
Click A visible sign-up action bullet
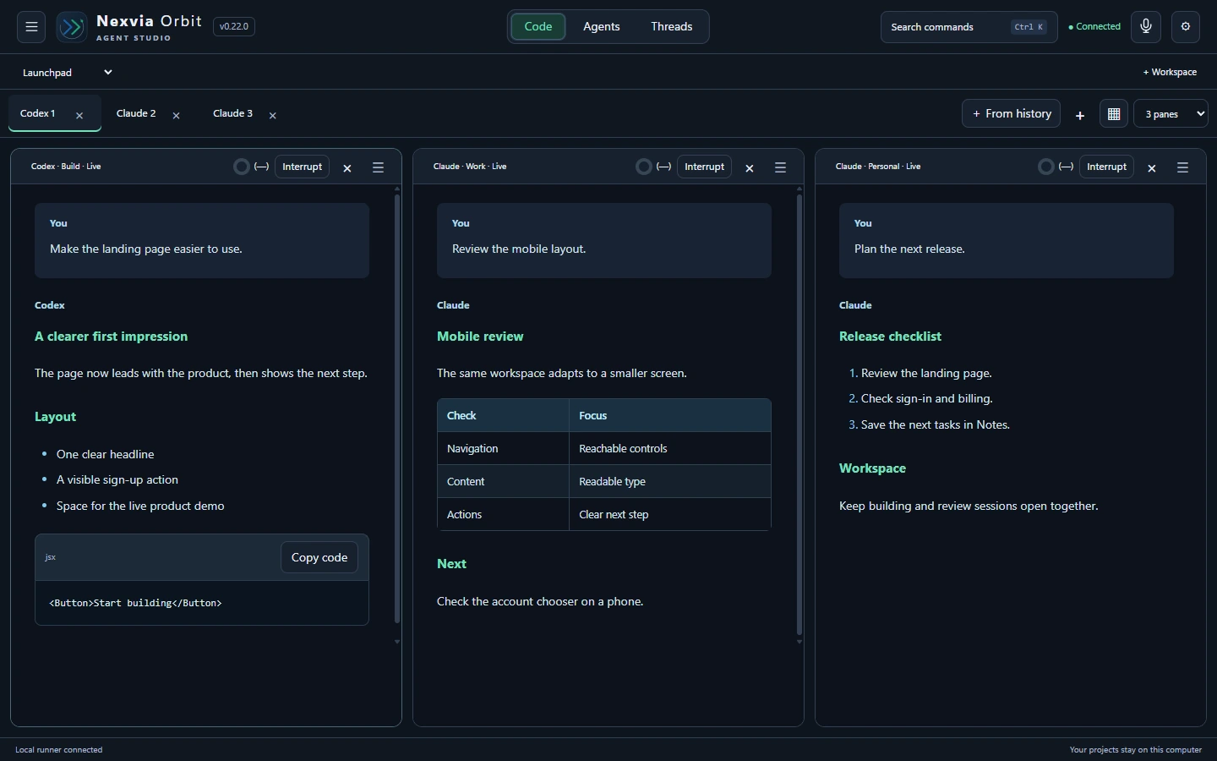[x=117, y=480]
